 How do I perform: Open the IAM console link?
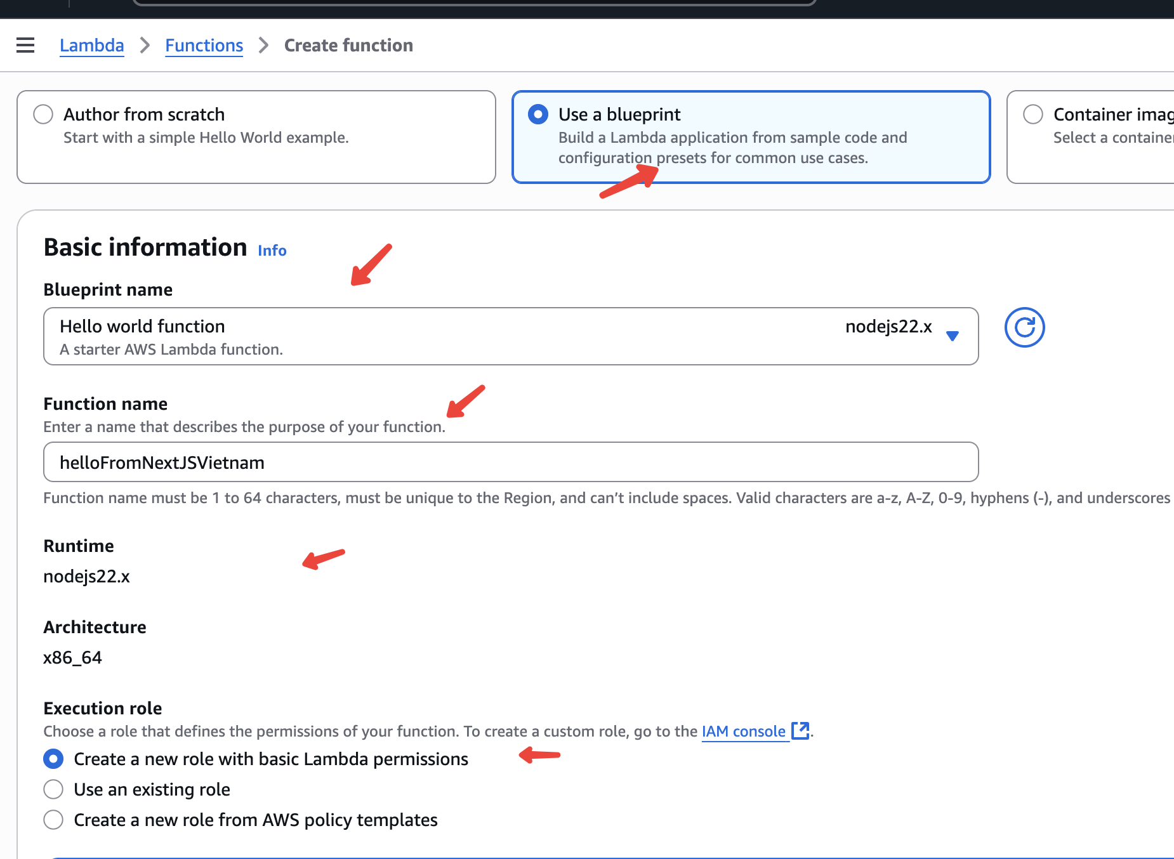[x=743, y=731]
